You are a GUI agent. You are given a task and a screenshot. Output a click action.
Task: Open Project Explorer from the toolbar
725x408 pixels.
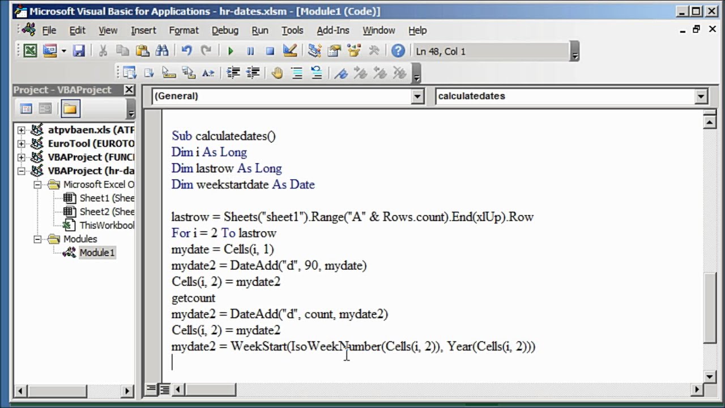pyautogui.click(x=314, y=51)
